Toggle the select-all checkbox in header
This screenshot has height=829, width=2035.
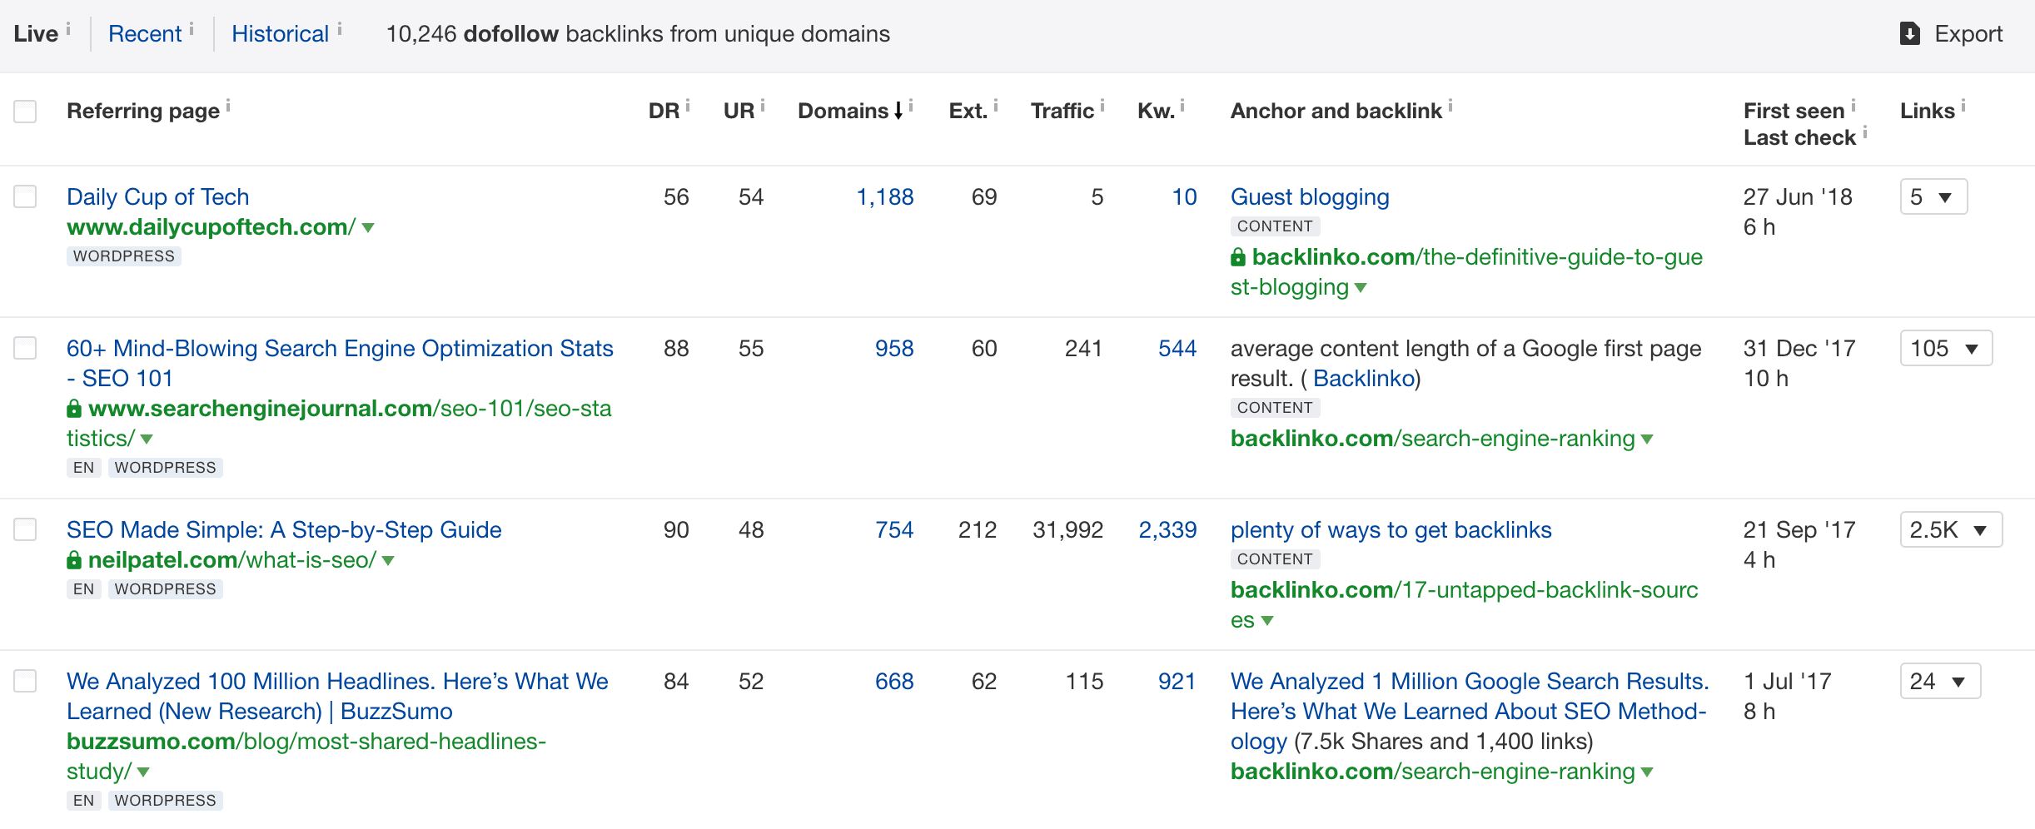pos(25,112)
